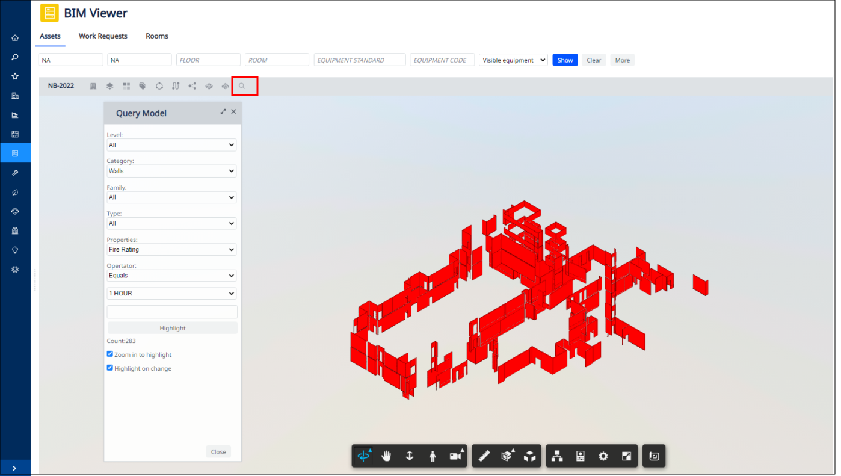Expand the Properties dropdown showing Fire Rating

pyautogui.click(x=171, y=250)
